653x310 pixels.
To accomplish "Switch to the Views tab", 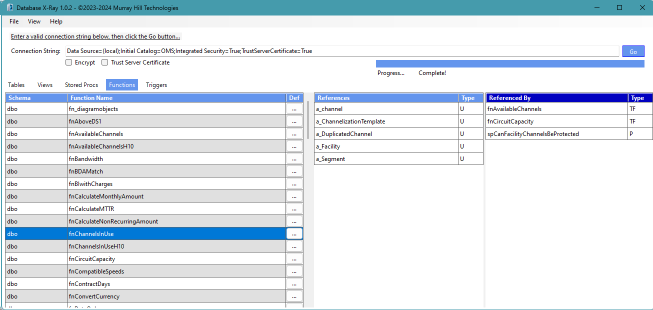I will click(x=45, y=85).
